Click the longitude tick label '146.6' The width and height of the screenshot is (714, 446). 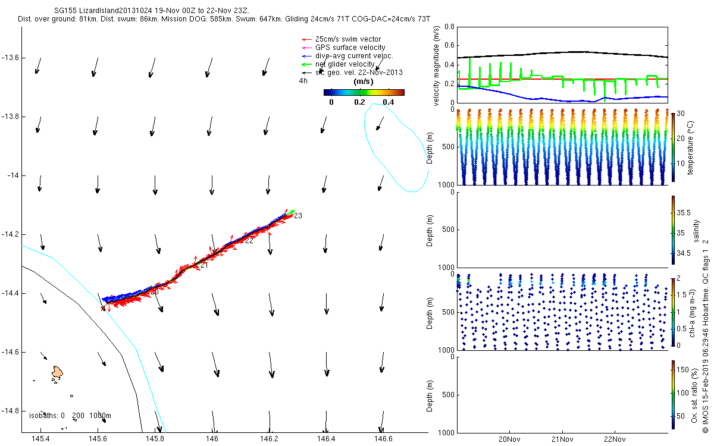[x=383, y=439]
